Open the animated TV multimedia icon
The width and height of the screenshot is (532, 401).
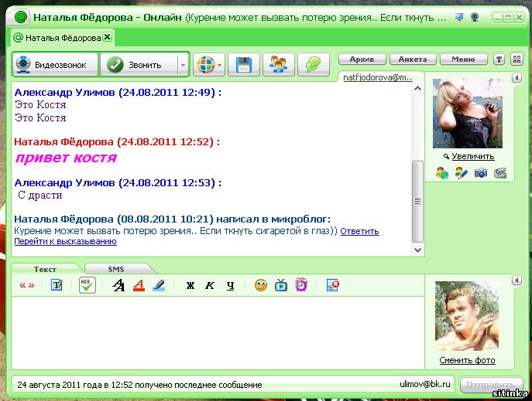coord(281,285)
